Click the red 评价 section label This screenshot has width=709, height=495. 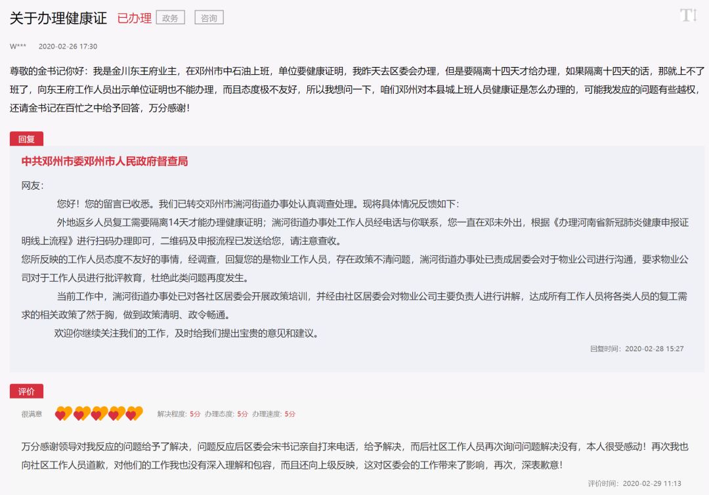click(x=26, y=391)
